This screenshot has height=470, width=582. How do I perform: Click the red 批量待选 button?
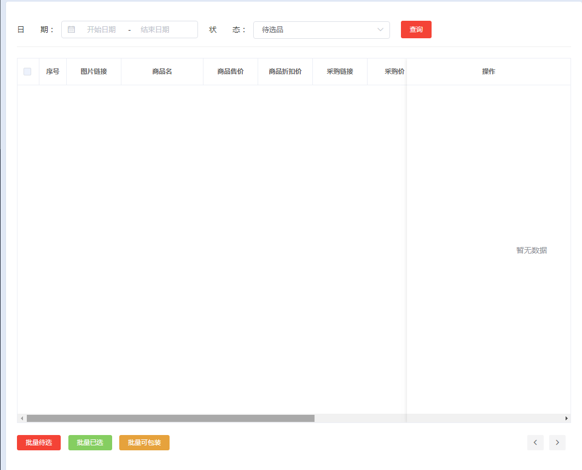click(x=39, y=443)
